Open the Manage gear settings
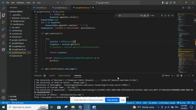The width and height of the screenshot is (196, 110). click(x=3, y=97)
